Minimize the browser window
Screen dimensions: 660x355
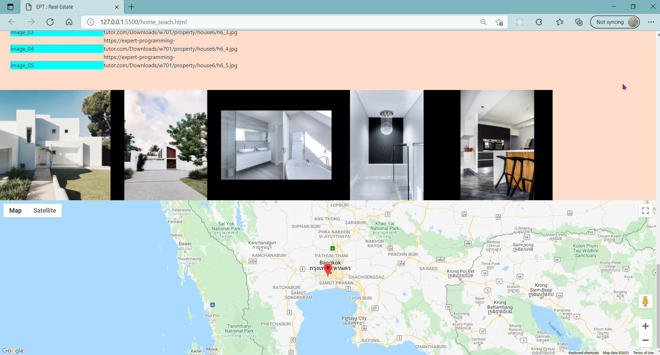click(614, 7)
